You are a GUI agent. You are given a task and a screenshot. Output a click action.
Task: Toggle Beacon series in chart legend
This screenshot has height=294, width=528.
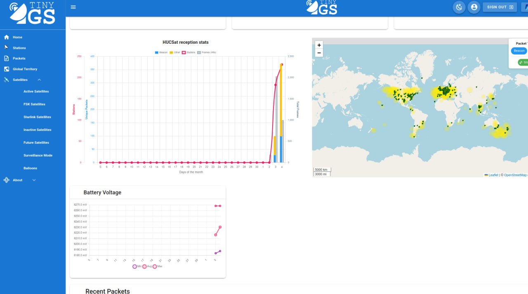tap(161, 52)
